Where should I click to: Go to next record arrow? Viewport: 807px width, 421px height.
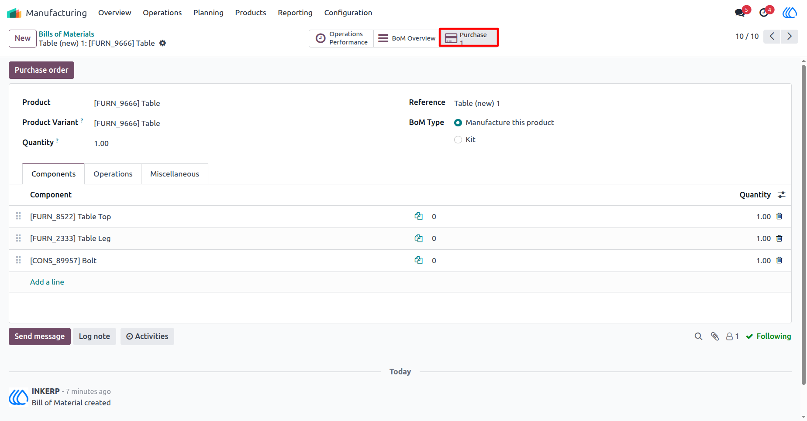point(790,36)
